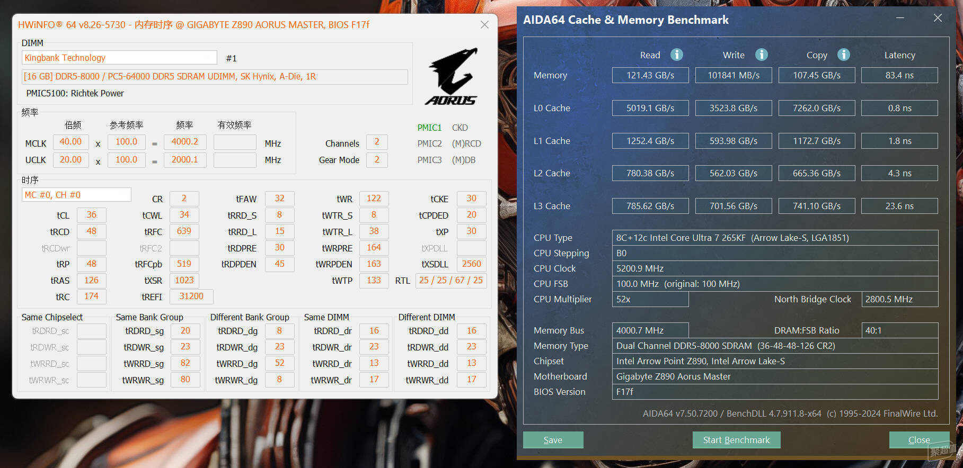Click the tRFC value 639
This screenshot has width=963, height=468.
(184, 231)
